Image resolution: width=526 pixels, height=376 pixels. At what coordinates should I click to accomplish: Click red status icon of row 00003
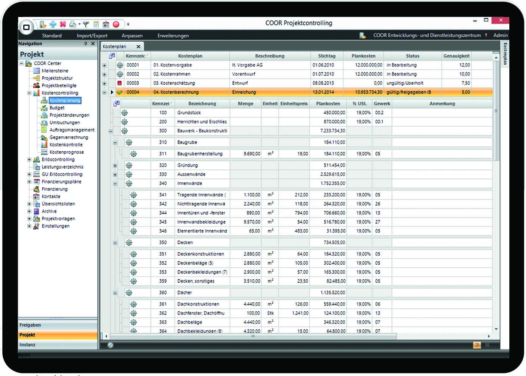(120, 83)
